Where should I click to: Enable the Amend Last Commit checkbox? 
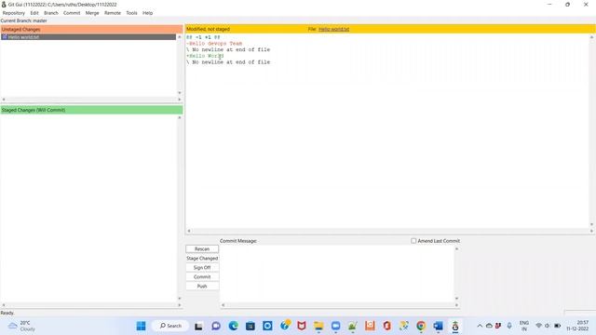(x=413, y=241)
